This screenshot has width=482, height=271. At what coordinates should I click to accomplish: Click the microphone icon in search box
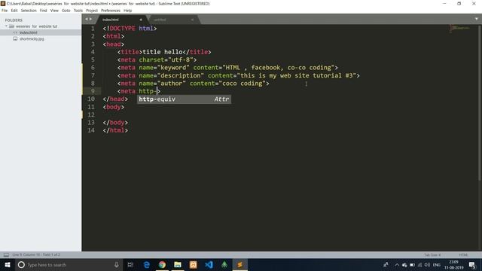pos(117,265)
